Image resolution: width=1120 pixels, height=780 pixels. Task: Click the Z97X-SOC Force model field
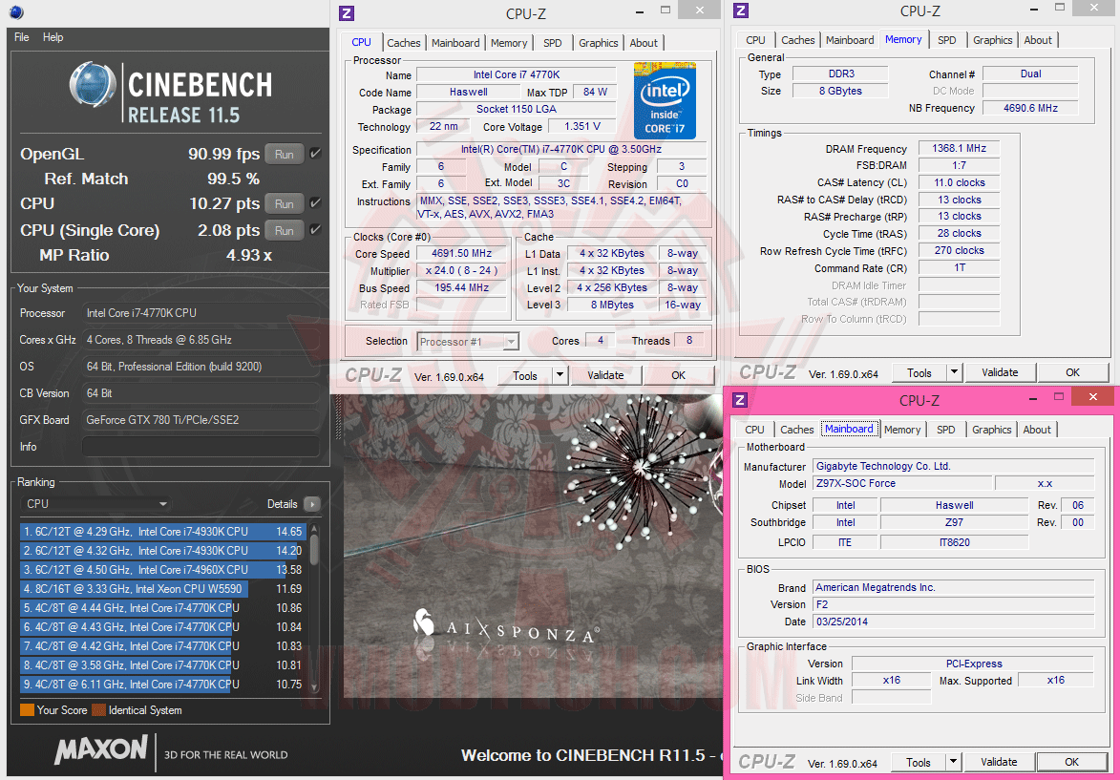click(x=902, y=484)
